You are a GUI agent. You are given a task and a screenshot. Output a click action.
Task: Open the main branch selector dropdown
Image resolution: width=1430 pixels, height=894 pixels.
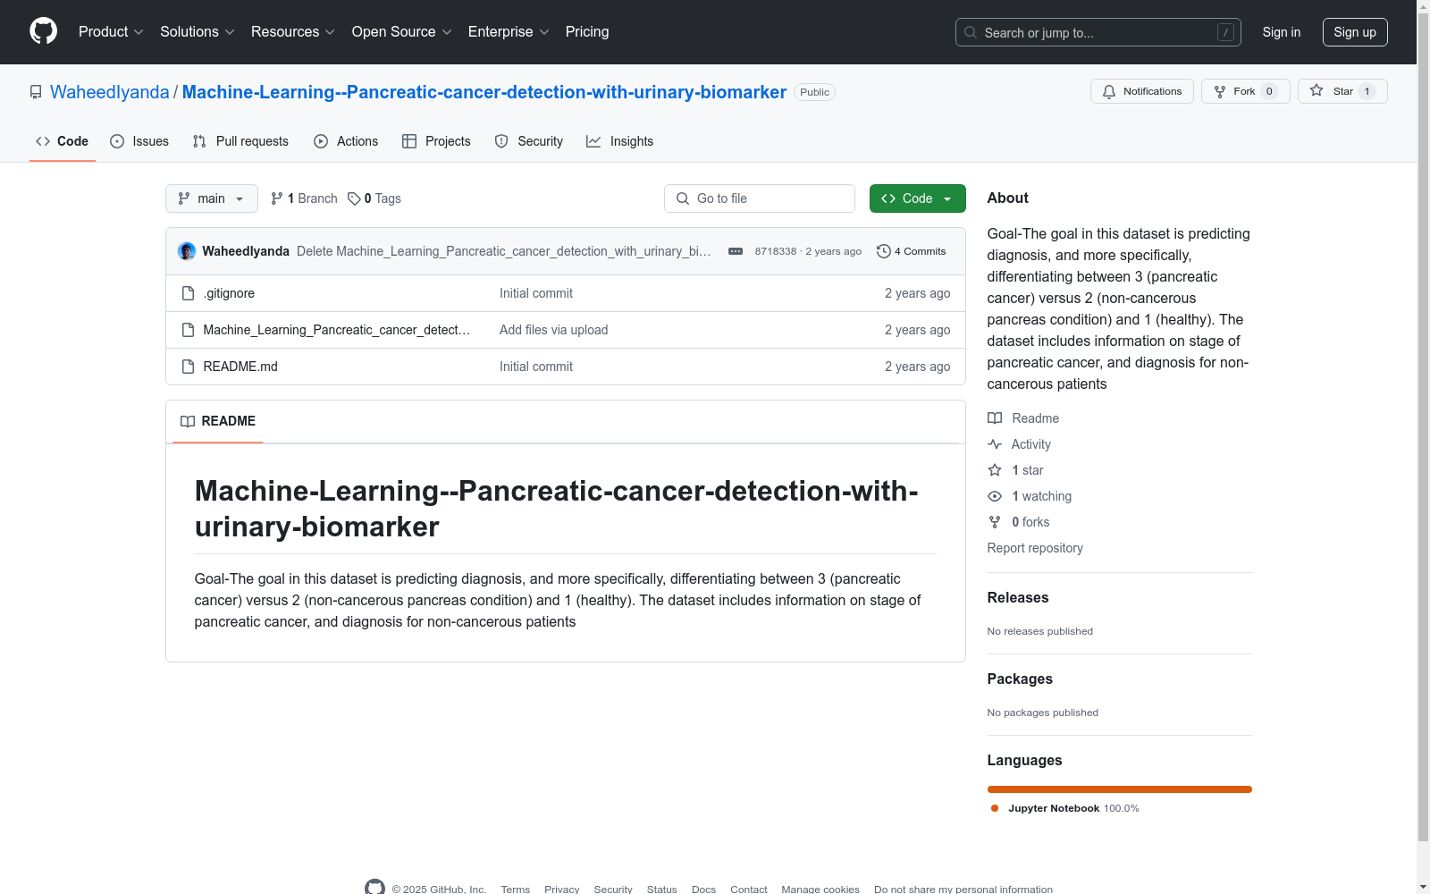click(212, 198)
